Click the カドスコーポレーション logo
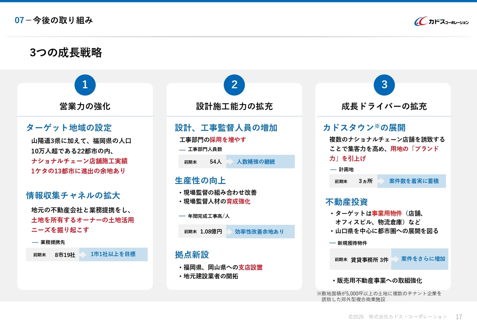The height and width of the screenshot is (330, 477). (x=441, y=22)
